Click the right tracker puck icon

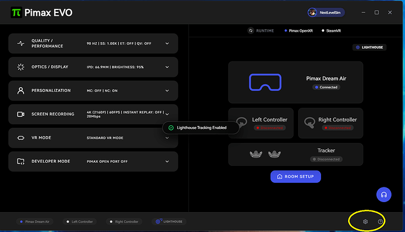tap(274, 154)
